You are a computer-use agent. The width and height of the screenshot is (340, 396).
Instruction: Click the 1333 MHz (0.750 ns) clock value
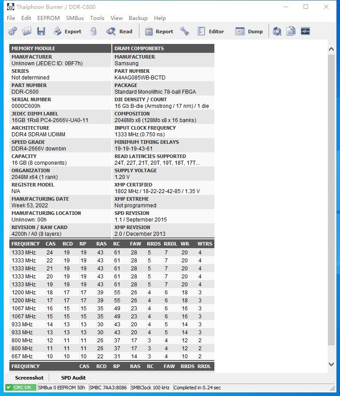(139, 135)
